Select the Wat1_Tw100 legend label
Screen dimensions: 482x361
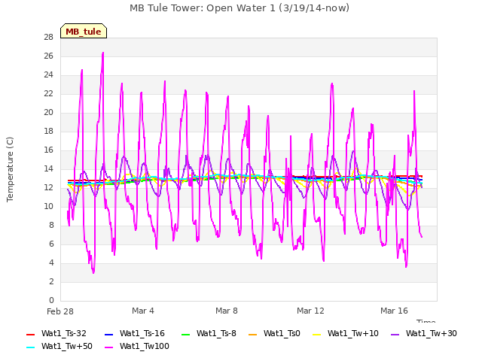(145, 347)
